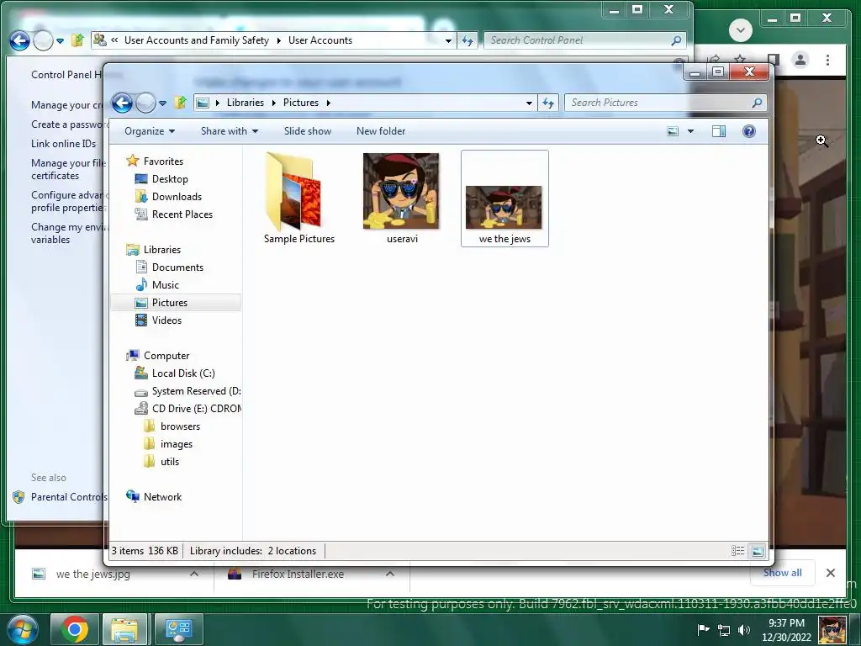This screenshot has height=646, width=861.
Task: Go back in the Control Panel window
Action: click(20, 40)
